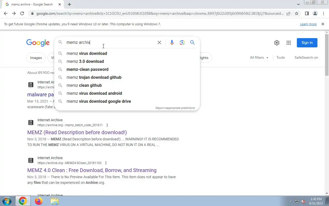Open the Windows Start menu
Viewport: 329px width, 206px height.
point(7,201)
